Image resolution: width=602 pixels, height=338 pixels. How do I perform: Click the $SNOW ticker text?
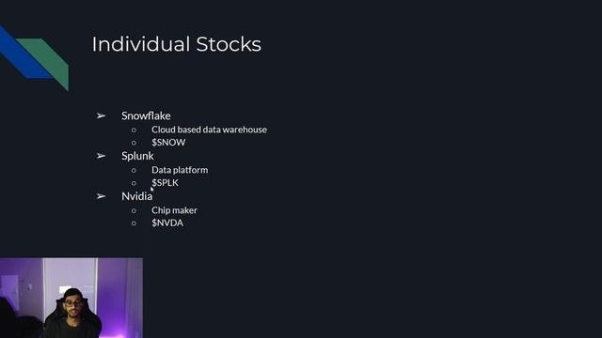[168, 143]
